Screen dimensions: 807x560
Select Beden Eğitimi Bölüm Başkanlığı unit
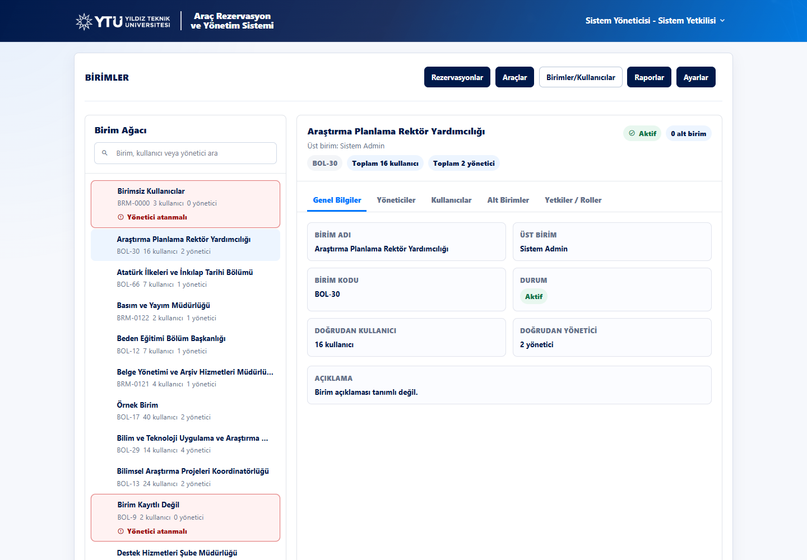tap(185, 344)
